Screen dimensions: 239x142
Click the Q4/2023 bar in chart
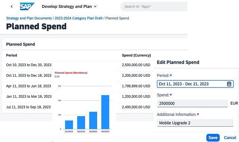click(105, 112)
